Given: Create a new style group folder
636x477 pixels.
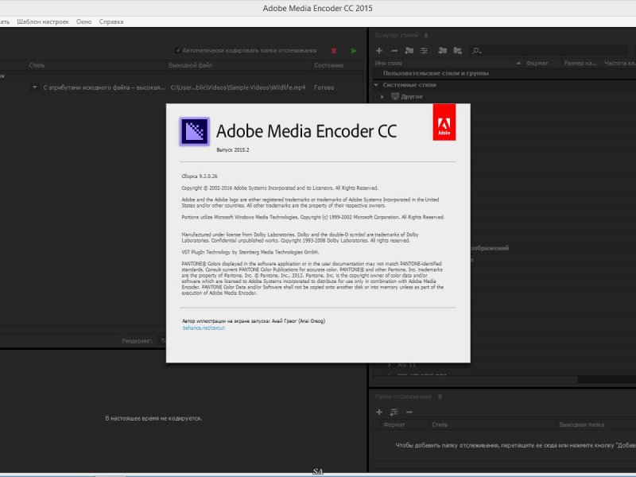Looking at the screenshot, I should 409,51.
